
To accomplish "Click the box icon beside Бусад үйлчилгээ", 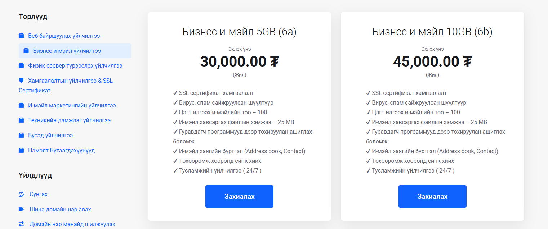I will click(x=21, y=136).
